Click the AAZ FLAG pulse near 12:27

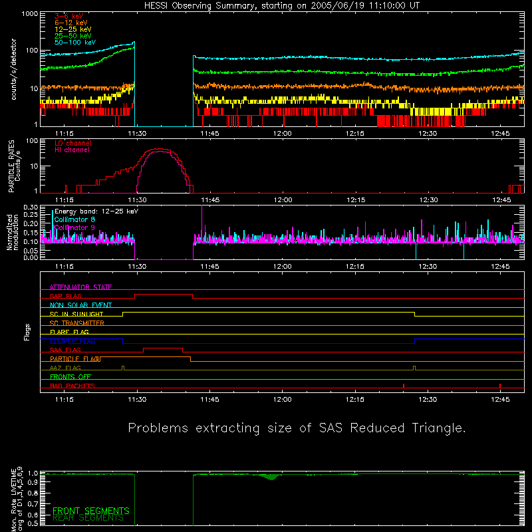[414, 368]
